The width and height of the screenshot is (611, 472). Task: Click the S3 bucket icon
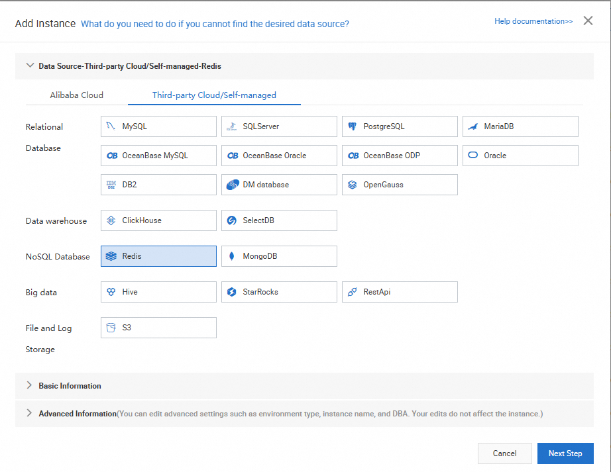tap(111, 328)
